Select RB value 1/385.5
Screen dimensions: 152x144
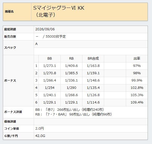click(71, 73)
